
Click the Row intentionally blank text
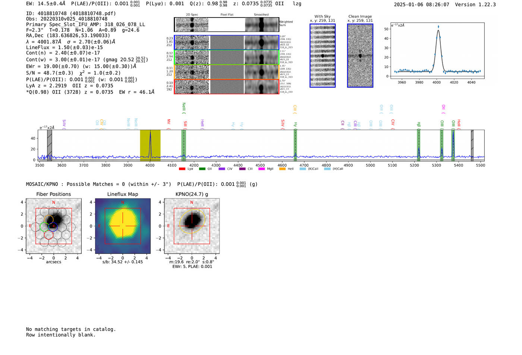tap(61, 335)
